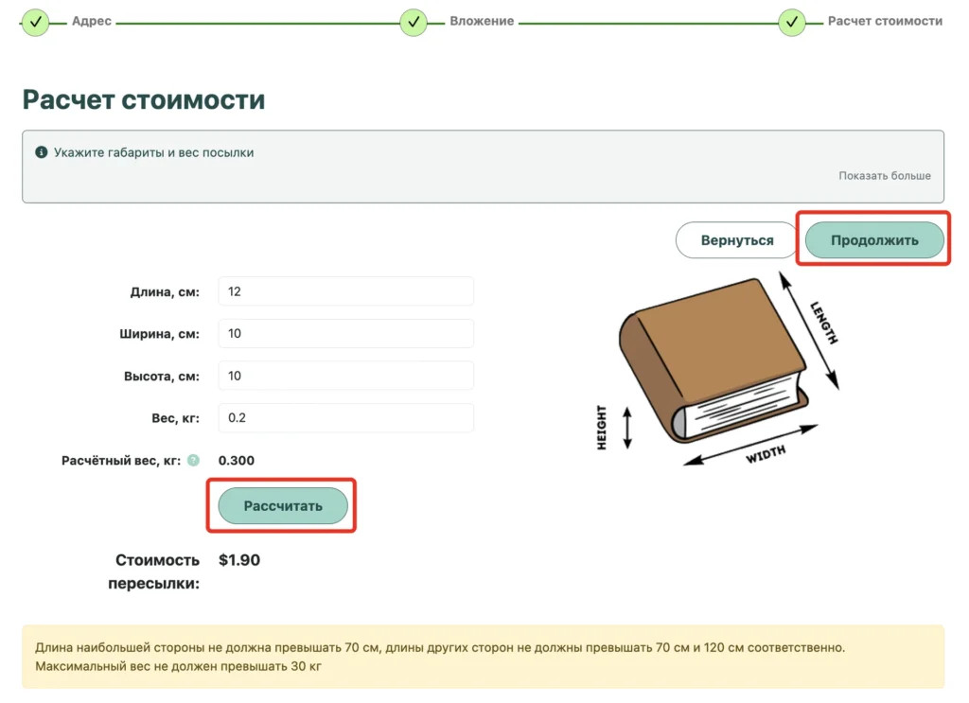Focus the Ширина, см input field
This screenshot has height=703, width=969.
coord(346,334)
